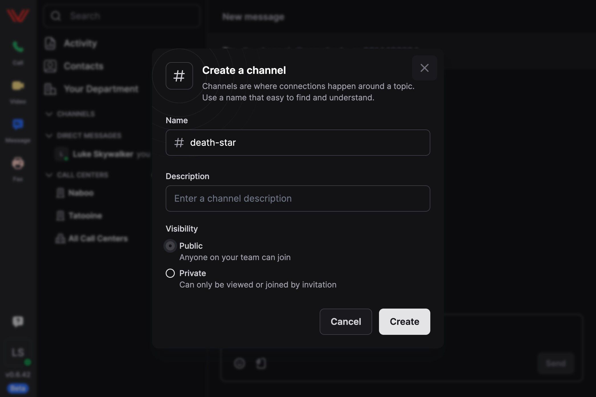
Task: Click the channel Name field with death-star
Action: [x=298, y=143]
